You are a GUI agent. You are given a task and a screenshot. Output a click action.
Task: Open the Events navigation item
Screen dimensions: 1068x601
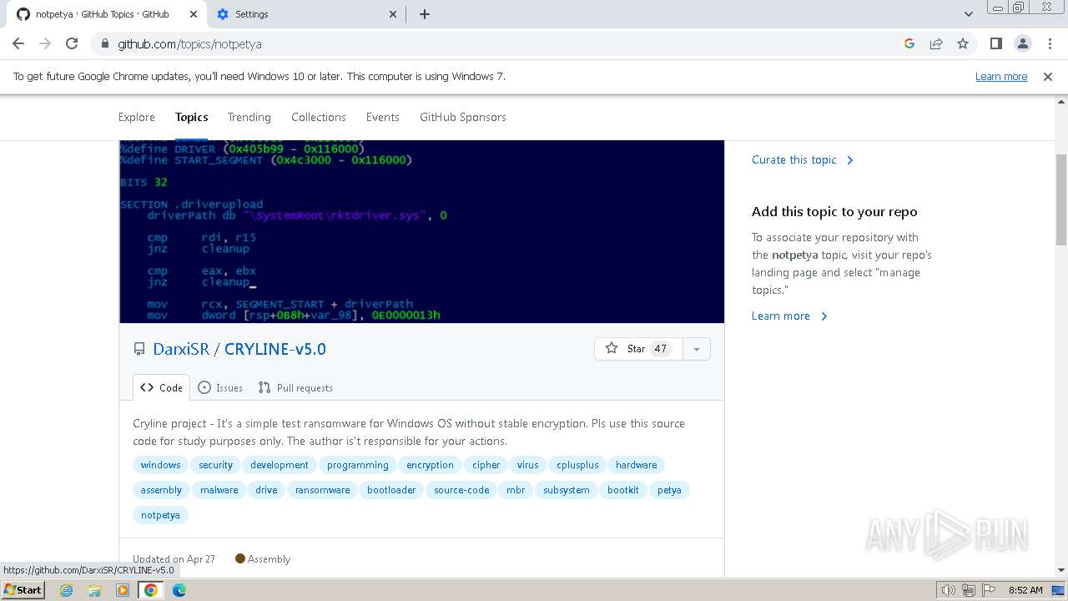383,117
